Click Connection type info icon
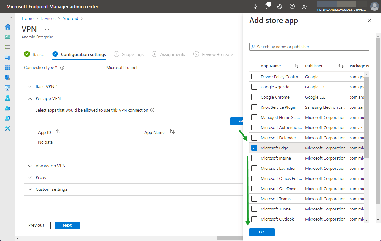 click(x=62, y=68)
